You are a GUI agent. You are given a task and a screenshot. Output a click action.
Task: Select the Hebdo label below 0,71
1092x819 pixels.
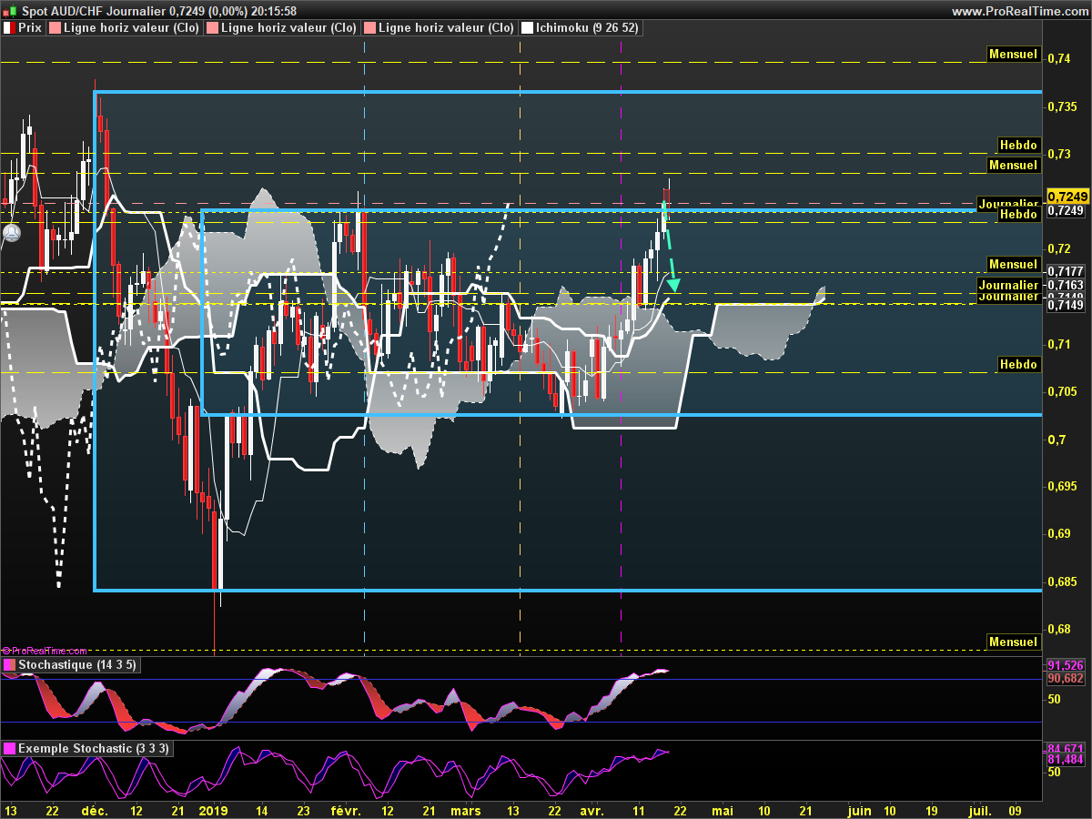(1017, 364)
